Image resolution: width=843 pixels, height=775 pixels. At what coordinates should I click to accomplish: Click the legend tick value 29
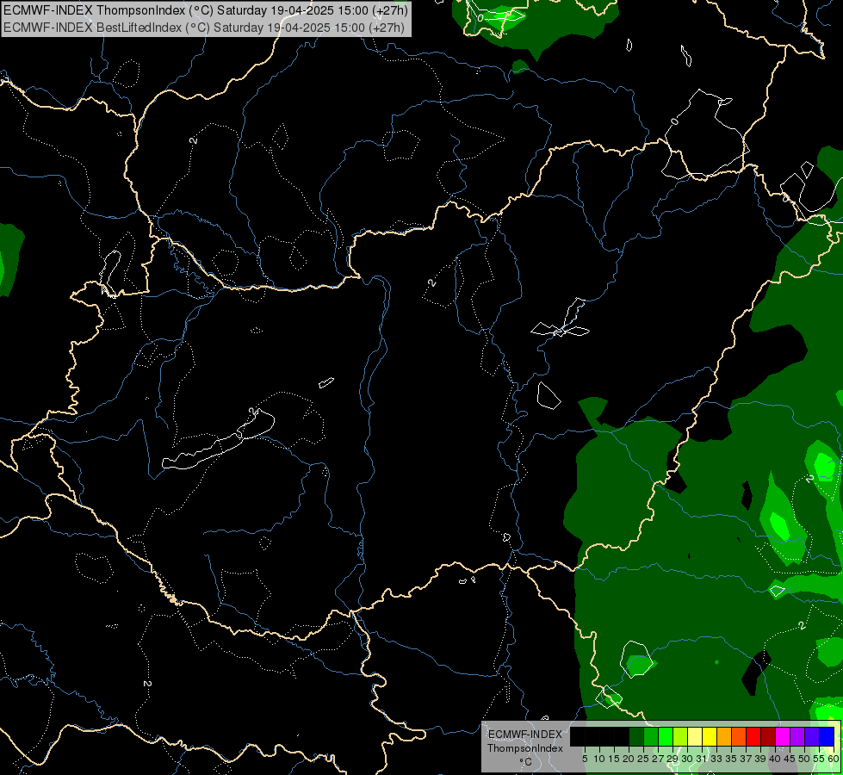pyautogui.click(x=673, y=759)
